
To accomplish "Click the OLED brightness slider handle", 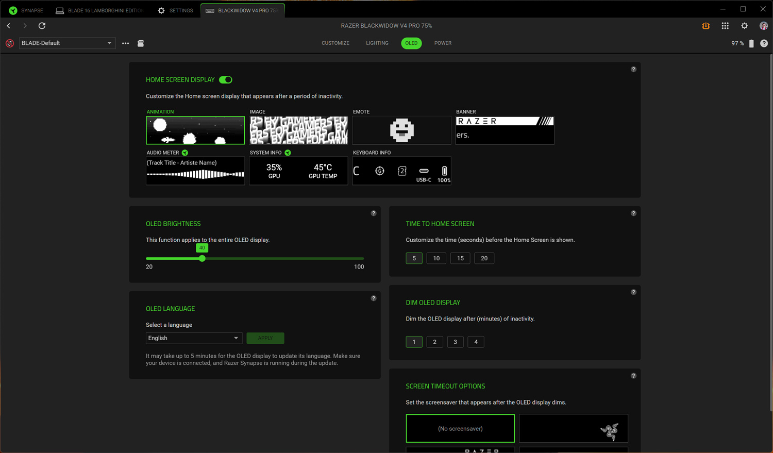I will 202,258.
